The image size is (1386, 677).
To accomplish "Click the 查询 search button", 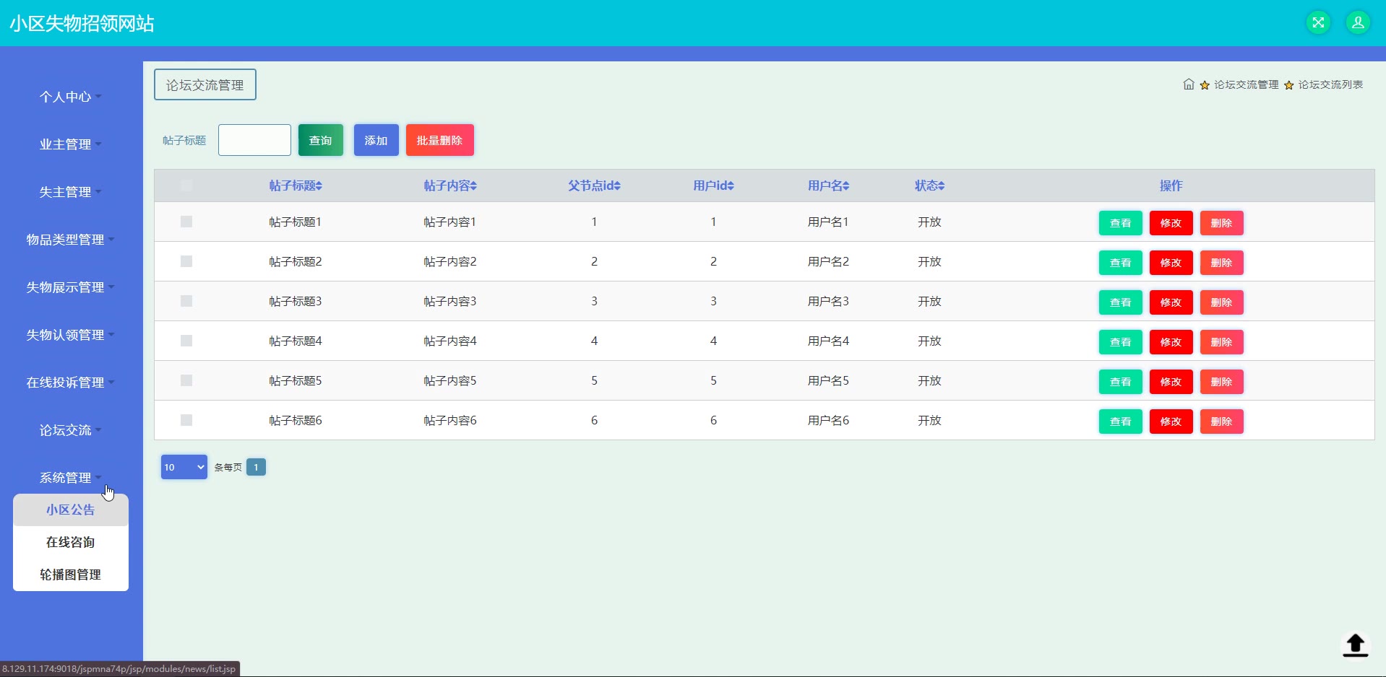I will pyautogui.click(x=321, y=140).
